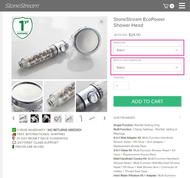Viewport: 190px width, 178px height.
Task: Collapse the OUR PACKAGES section
Action: 180,117
